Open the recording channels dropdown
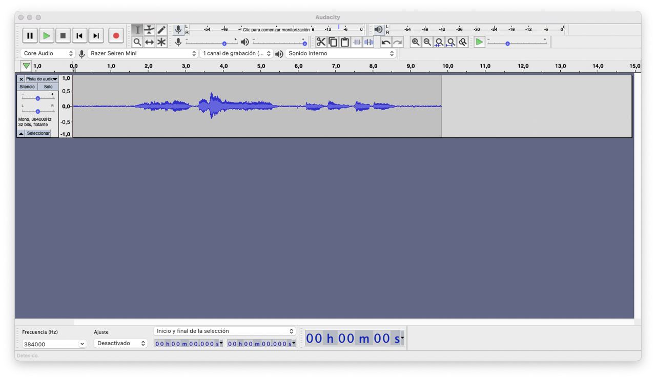The height and width of the screenshot is (379, 656). [x=237, y=53]
